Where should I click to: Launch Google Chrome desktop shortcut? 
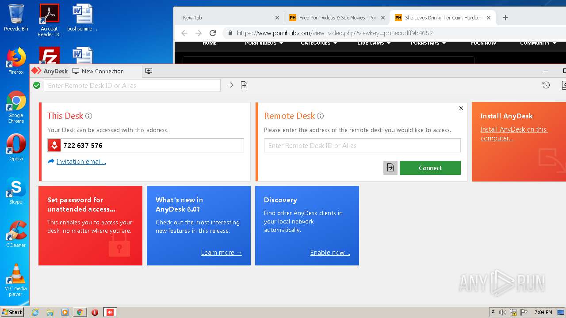pyautogui.click(x=16, y=107)
